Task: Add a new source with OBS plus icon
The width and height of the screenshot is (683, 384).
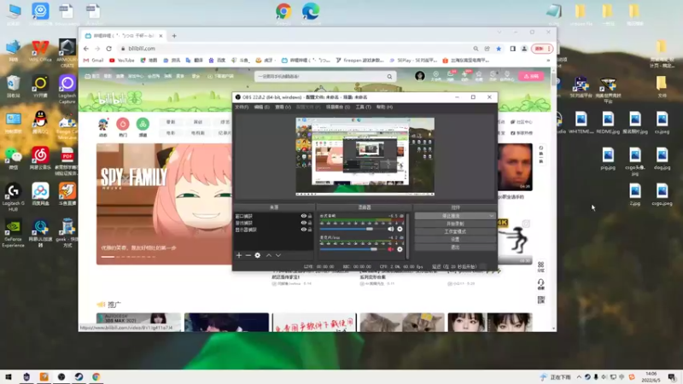Action: coord(239,255)
